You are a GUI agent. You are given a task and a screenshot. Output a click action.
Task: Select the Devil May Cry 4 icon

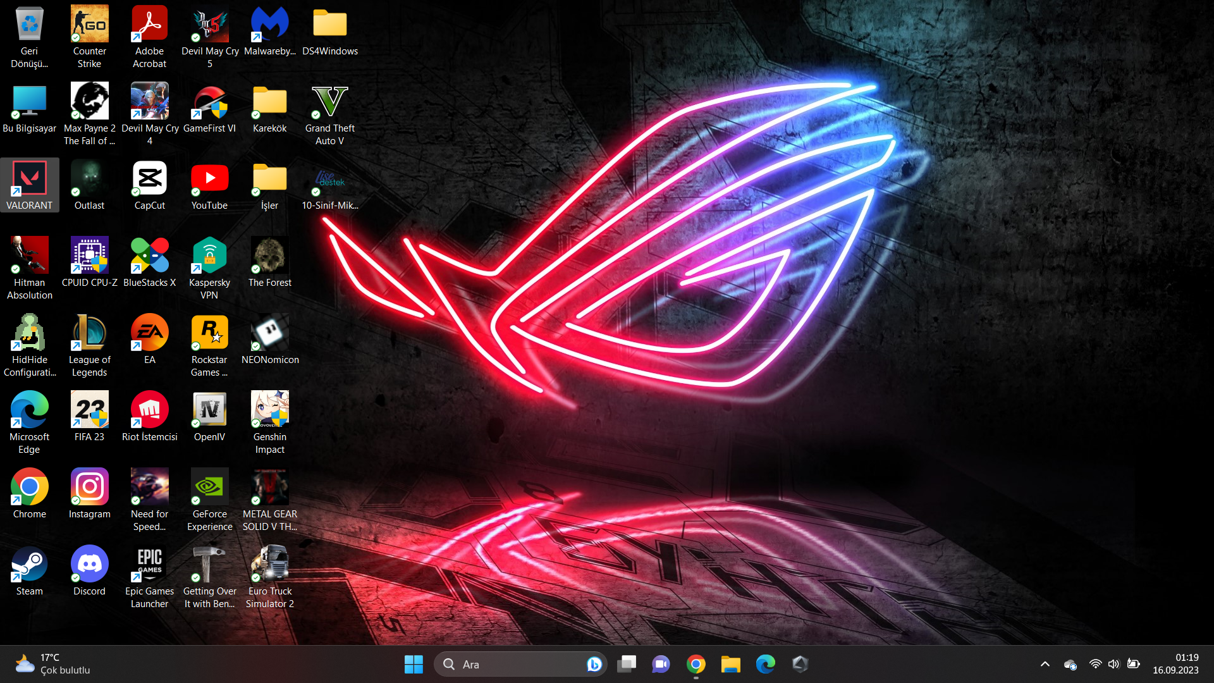[x=149, y=114]
